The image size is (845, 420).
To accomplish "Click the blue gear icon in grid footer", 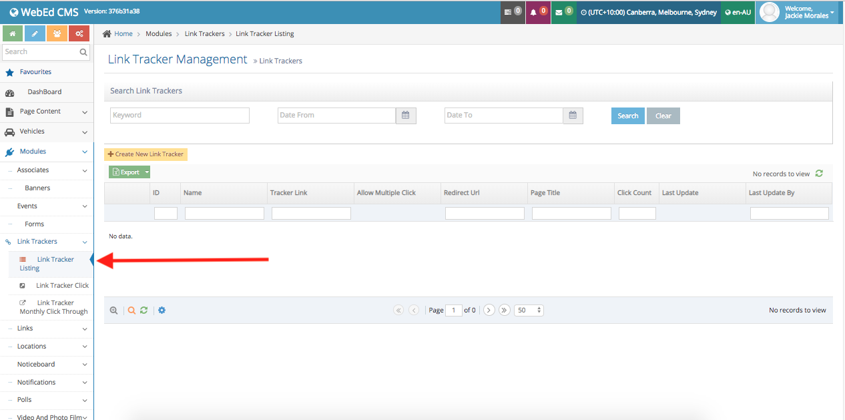I will pos(162,310).
